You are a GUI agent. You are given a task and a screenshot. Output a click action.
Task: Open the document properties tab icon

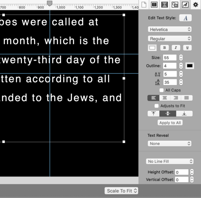tap(144, 5)
